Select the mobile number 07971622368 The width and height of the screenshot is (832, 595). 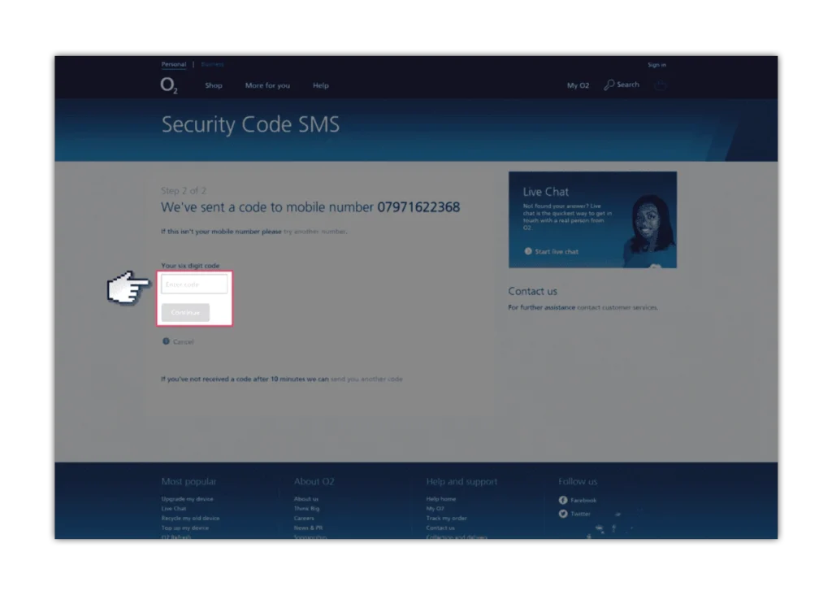[x=418, y=207]
